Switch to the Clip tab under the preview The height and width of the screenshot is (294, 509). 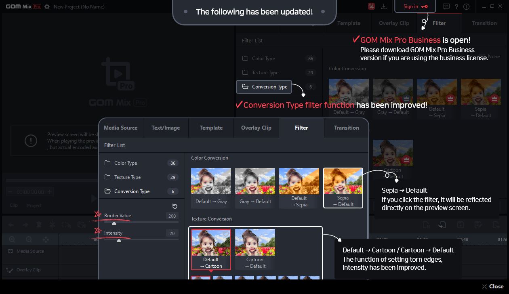point(14,206)
